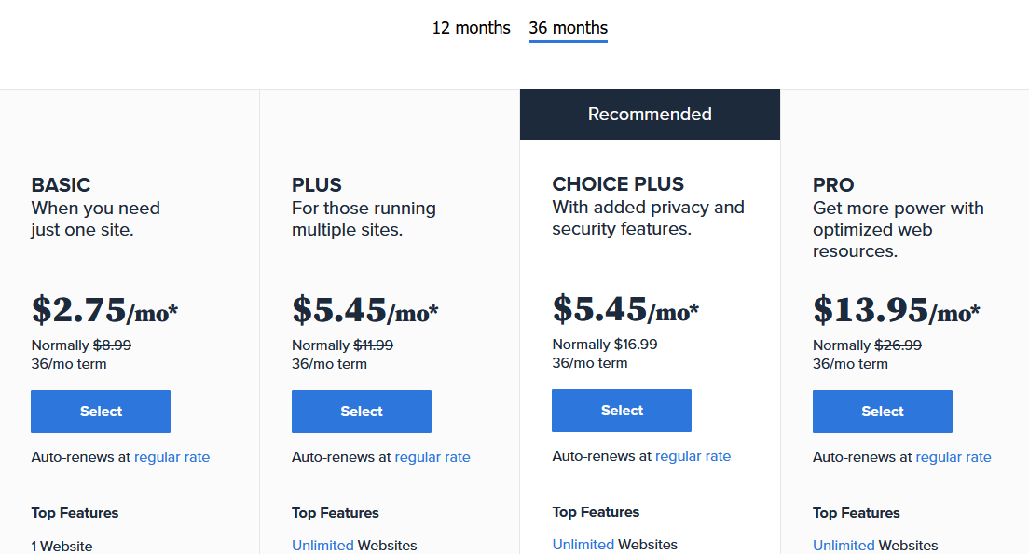Click the Recommended banner

[x=650, y=115]
